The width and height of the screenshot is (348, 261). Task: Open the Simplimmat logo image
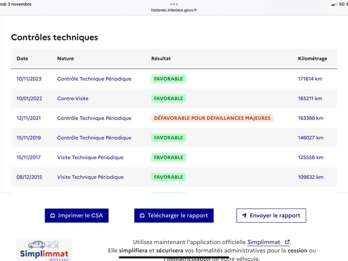pos(44,249)
